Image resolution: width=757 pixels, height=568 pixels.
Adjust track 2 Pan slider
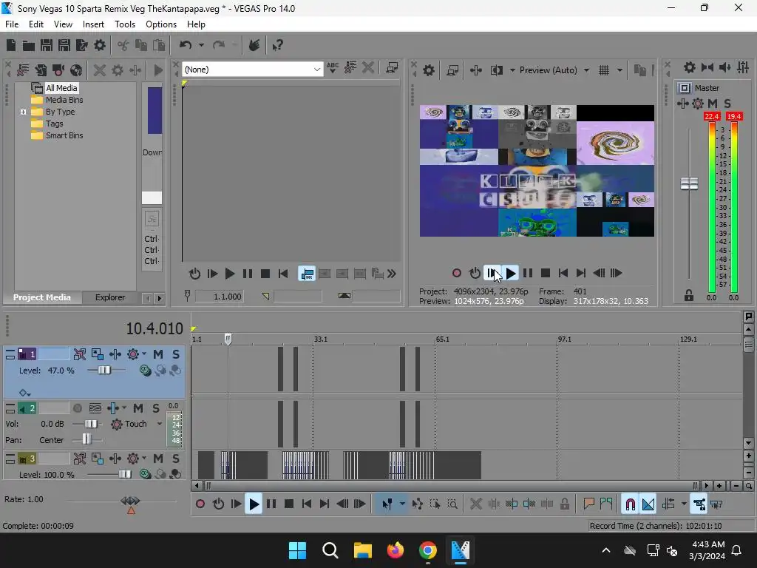86,439
